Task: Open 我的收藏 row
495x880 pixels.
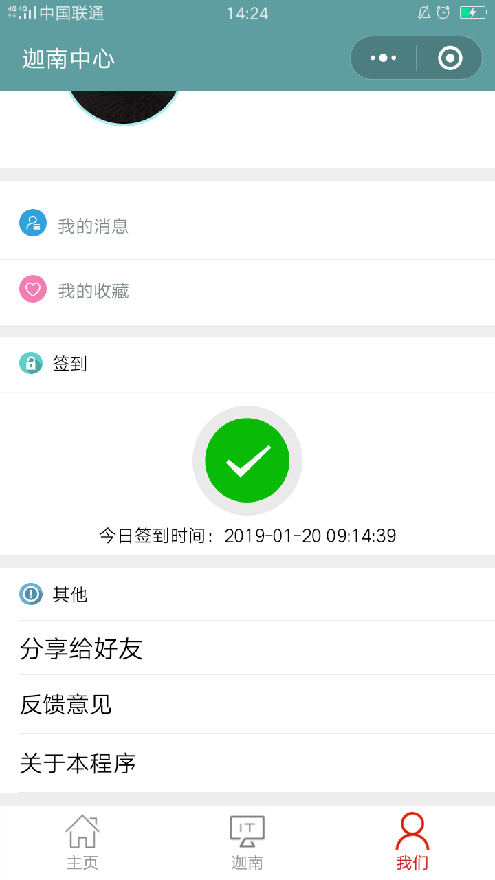Action: [x=247, y=291]
